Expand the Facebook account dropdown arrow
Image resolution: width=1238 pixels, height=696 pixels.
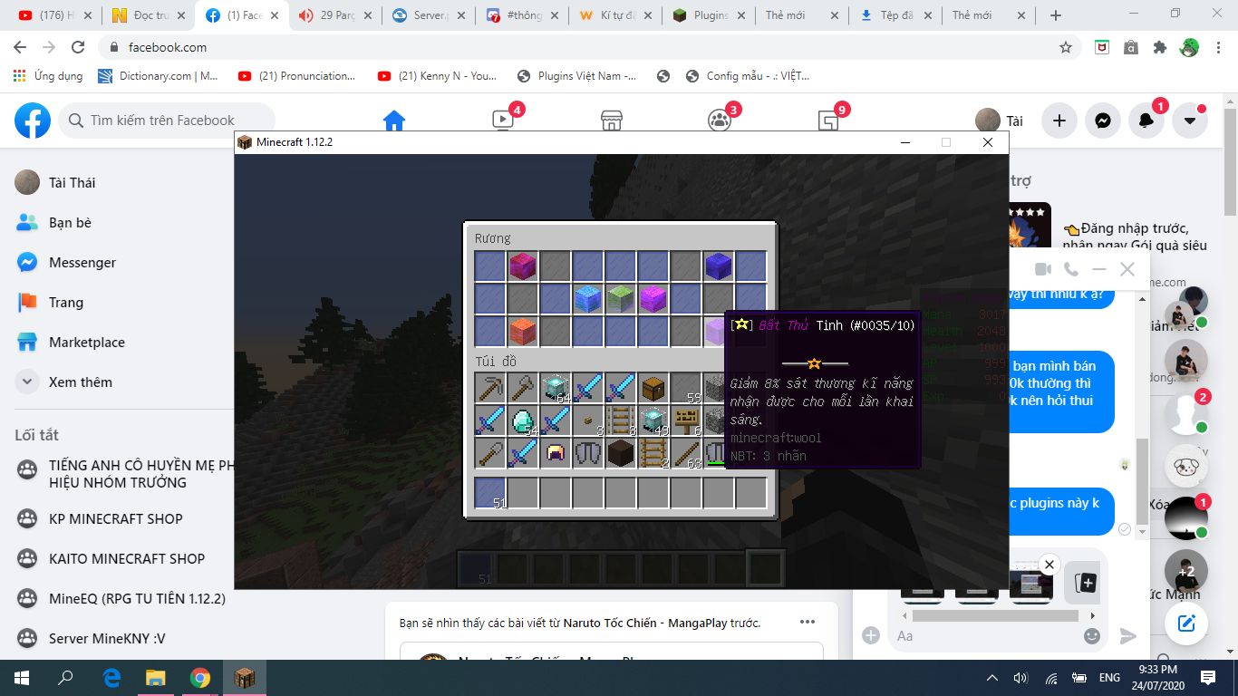(1190, 121)
